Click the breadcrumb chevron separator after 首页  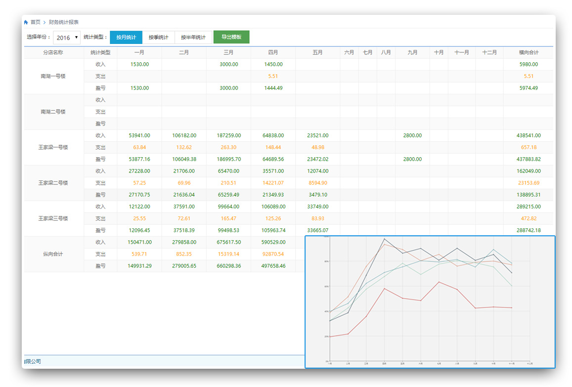pyautogui.click(x=44, y=22)
